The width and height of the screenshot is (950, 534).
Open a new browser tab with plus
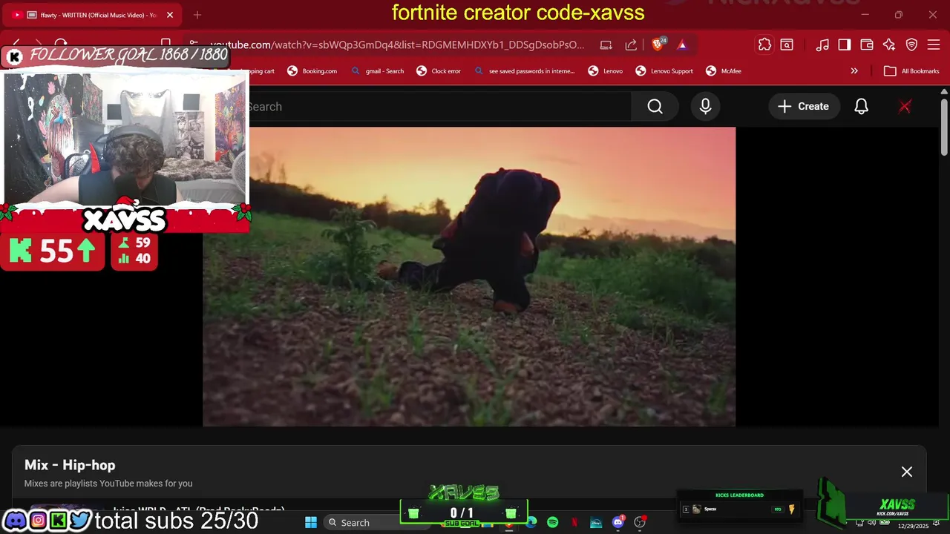pyautogui.click(x=197, y=15)
